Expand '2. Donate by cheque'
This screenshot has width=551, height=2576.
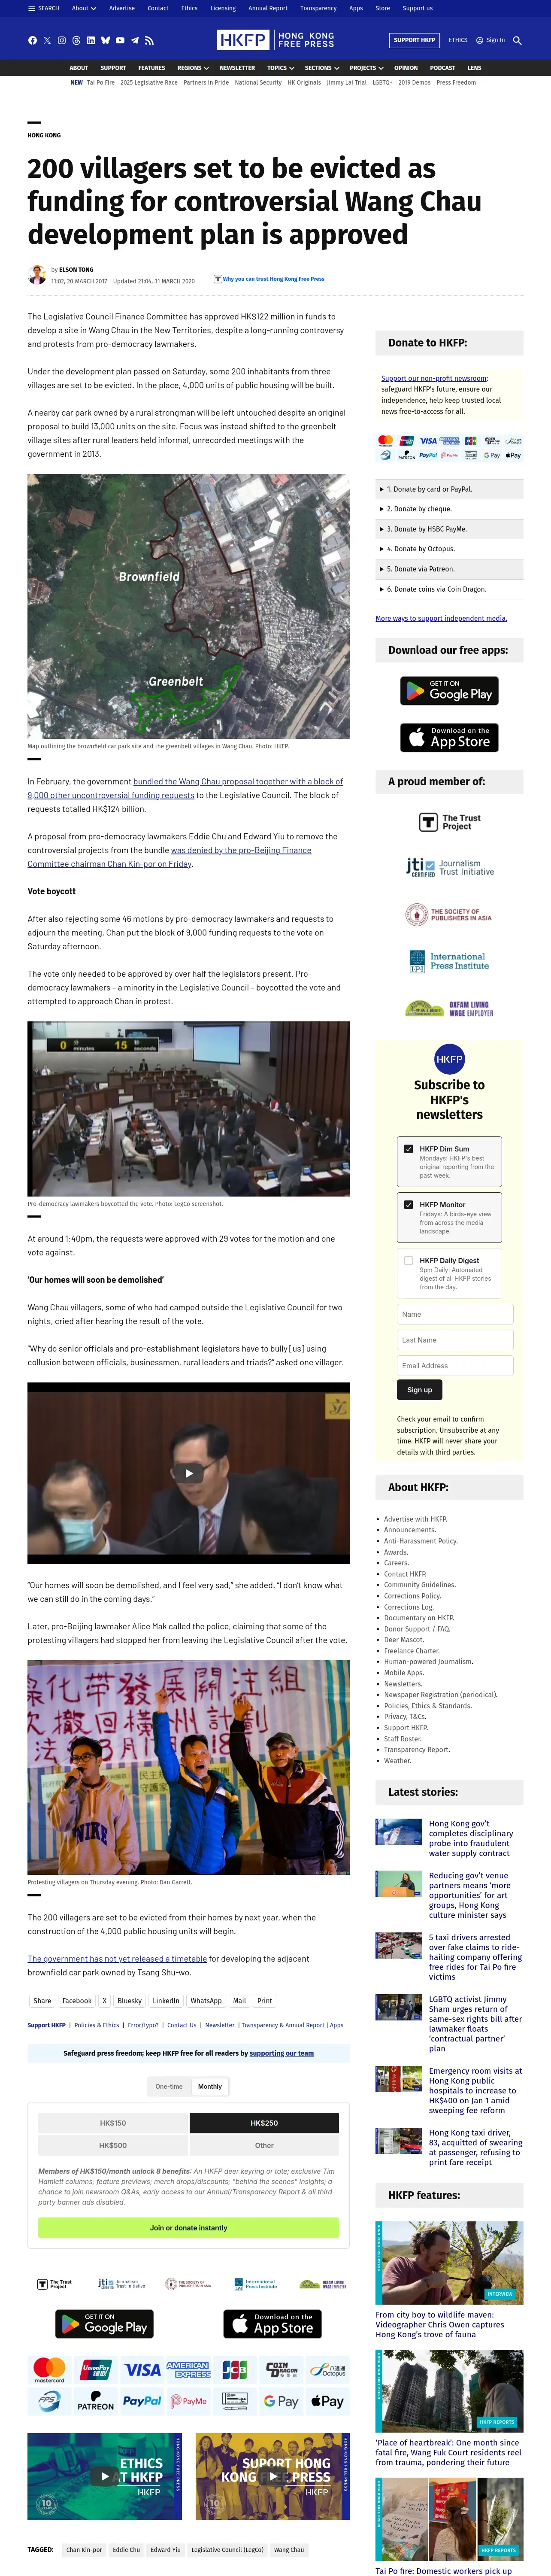(449, 509)
